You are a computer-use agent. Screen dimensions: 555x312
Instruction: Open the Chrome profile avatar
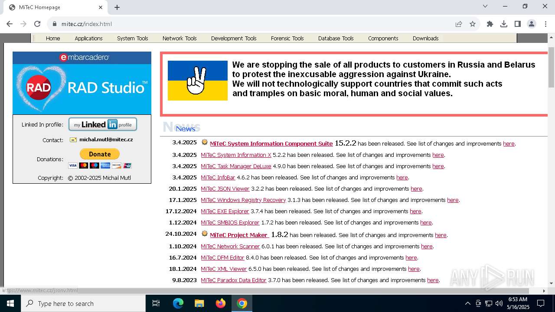pyautogui.click(x=532, y=24)
